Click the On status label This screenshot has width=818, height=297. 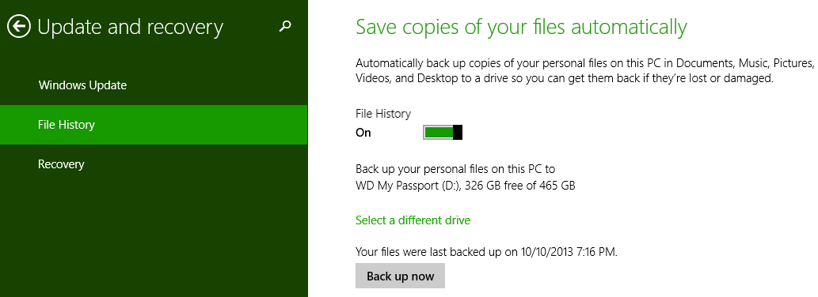tap(363, 133)
